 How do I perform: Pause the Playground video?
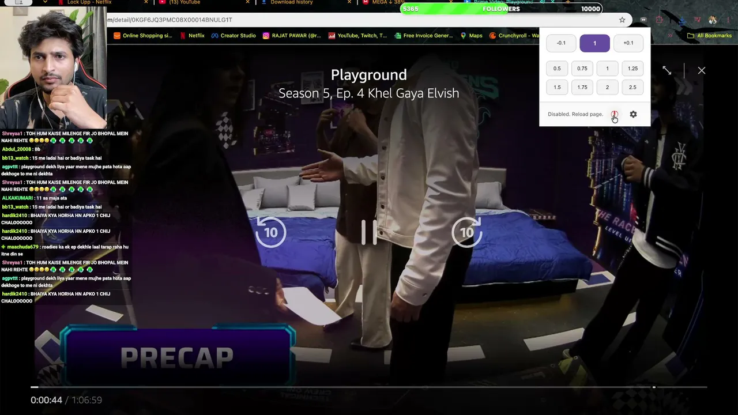(369, 232)
